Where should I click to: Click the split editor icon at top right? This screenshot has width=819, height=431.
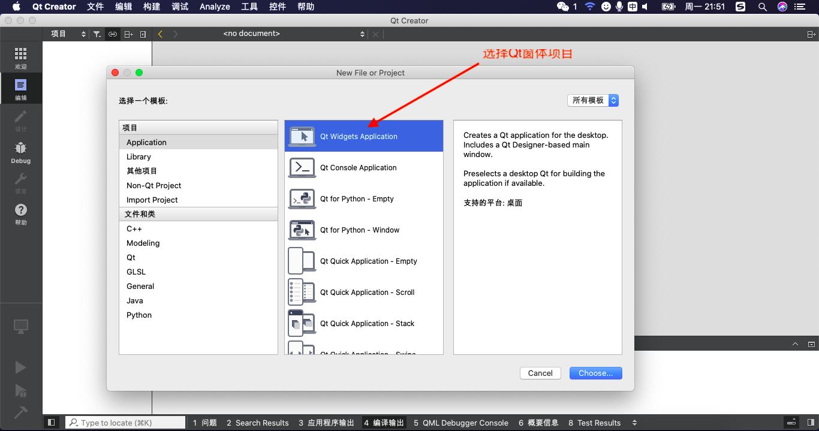pyautogui.click(x=811, y=34)
